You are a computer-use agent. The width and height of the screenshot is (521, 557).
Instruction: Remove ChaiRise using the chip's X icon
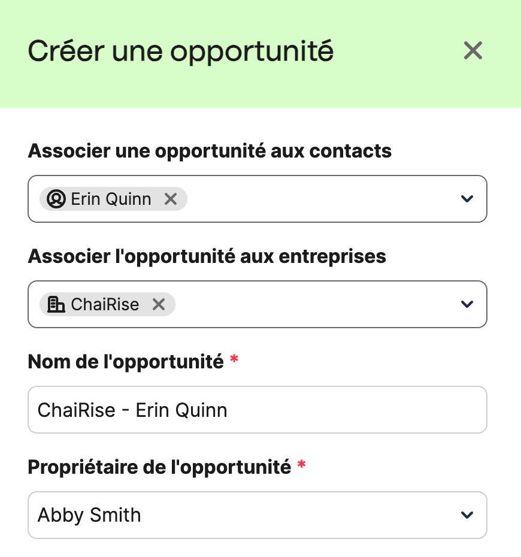pos(158,304)
